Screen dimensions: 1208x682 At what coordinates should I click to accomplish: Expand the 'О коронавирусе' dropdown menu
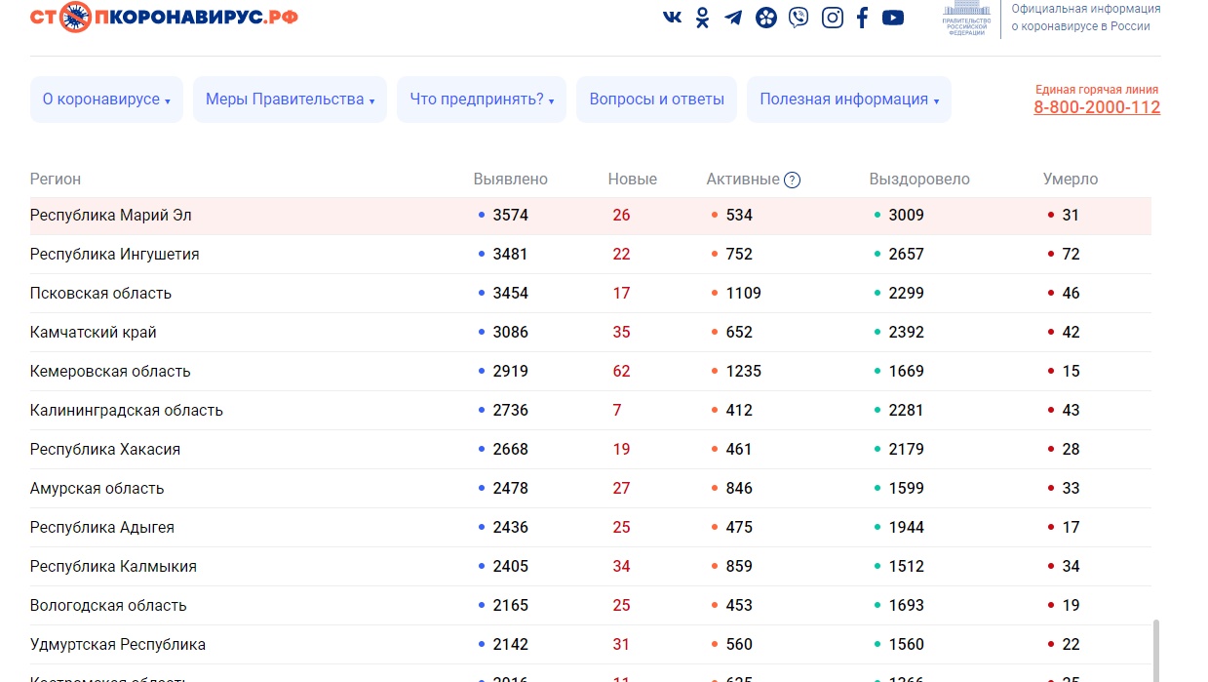click(106, 100)
